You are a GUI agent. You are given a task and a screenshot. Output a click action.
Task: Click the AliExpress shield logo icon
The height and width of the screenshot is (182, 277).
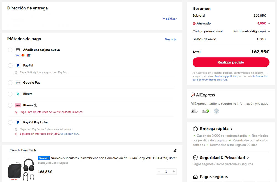193,95
